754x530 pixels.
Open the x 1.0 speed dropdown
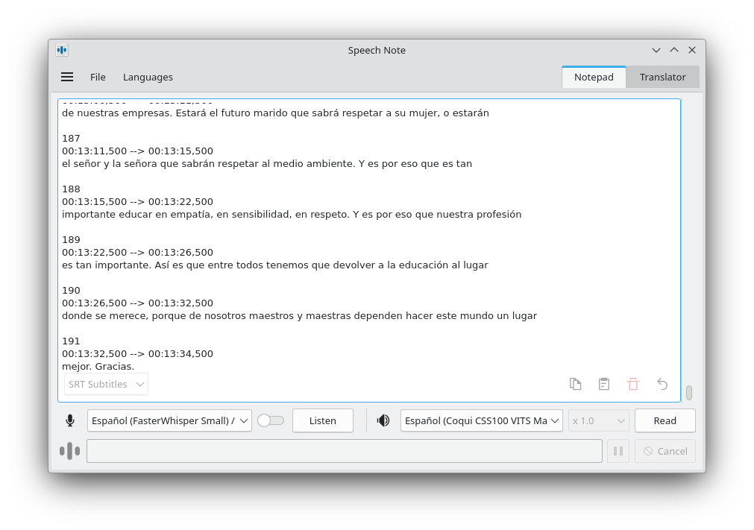pyautogui.click(x=598, y=420)
